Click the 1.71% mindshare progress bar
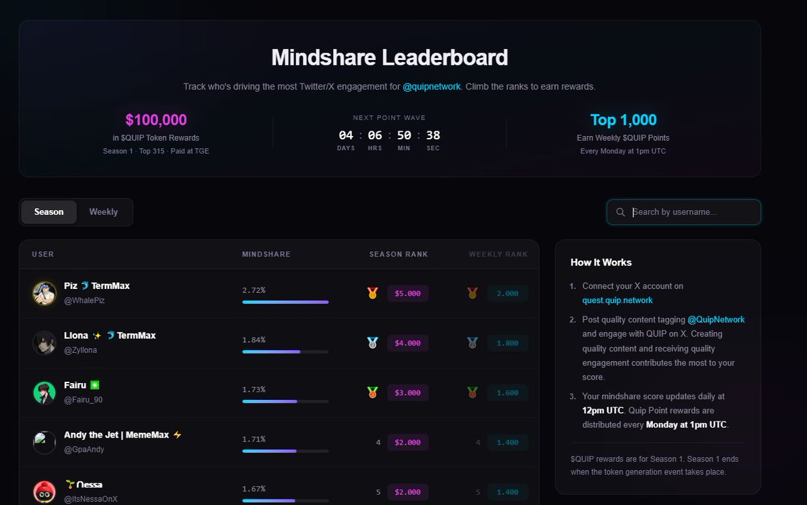The image size is (807, 505). click(x=285, y=451)
